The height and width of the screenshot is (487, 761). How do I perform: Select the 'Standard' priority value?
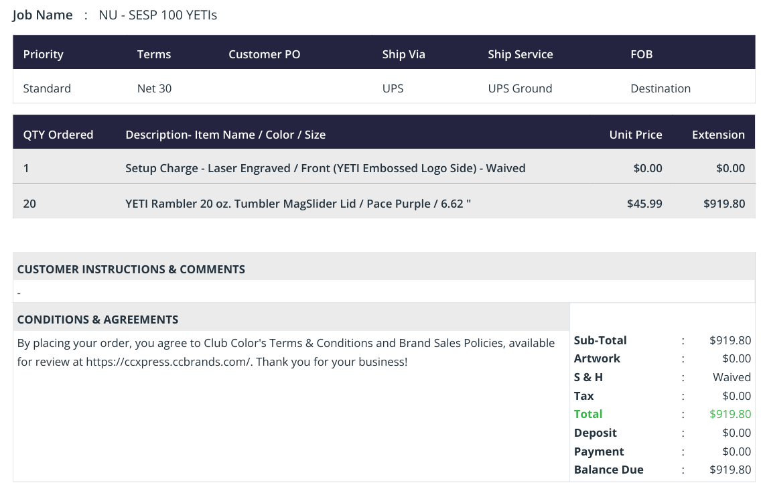coord(47,88)
